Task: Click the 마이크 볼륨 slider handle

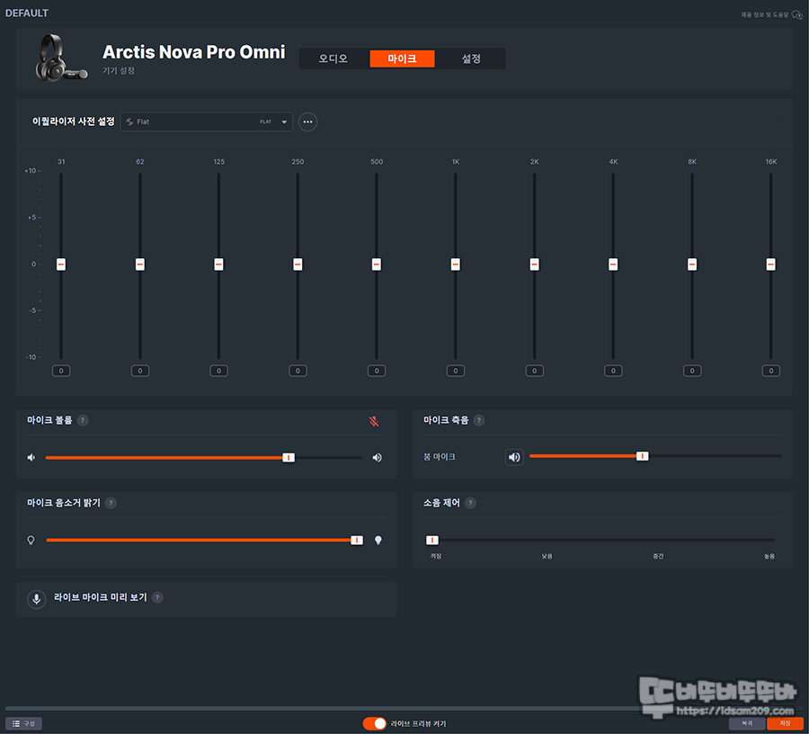Action: (289, 457)
